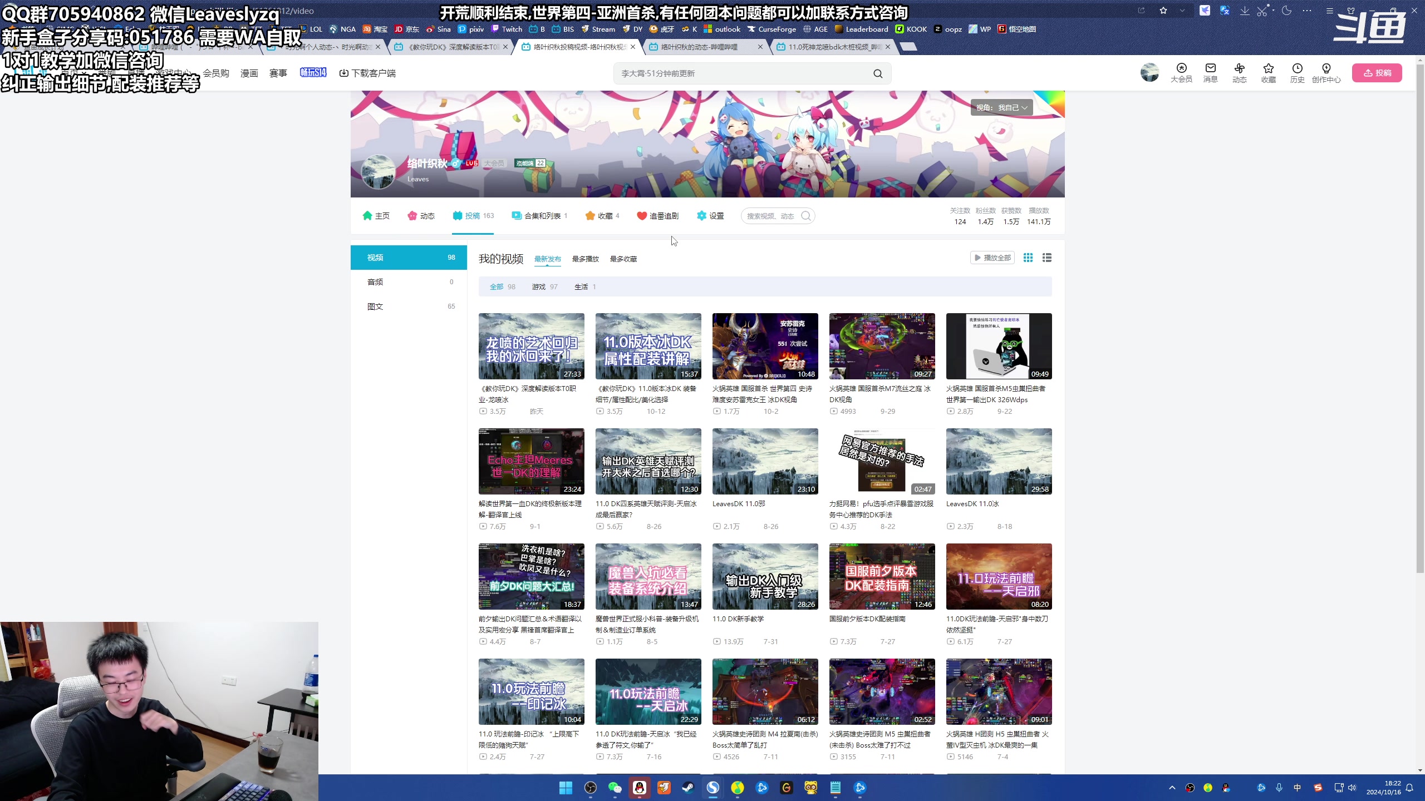Open the 视角: 我自己 dropdown
This screenshot has height=801, width=1425.
click(x=1001, y=107)
